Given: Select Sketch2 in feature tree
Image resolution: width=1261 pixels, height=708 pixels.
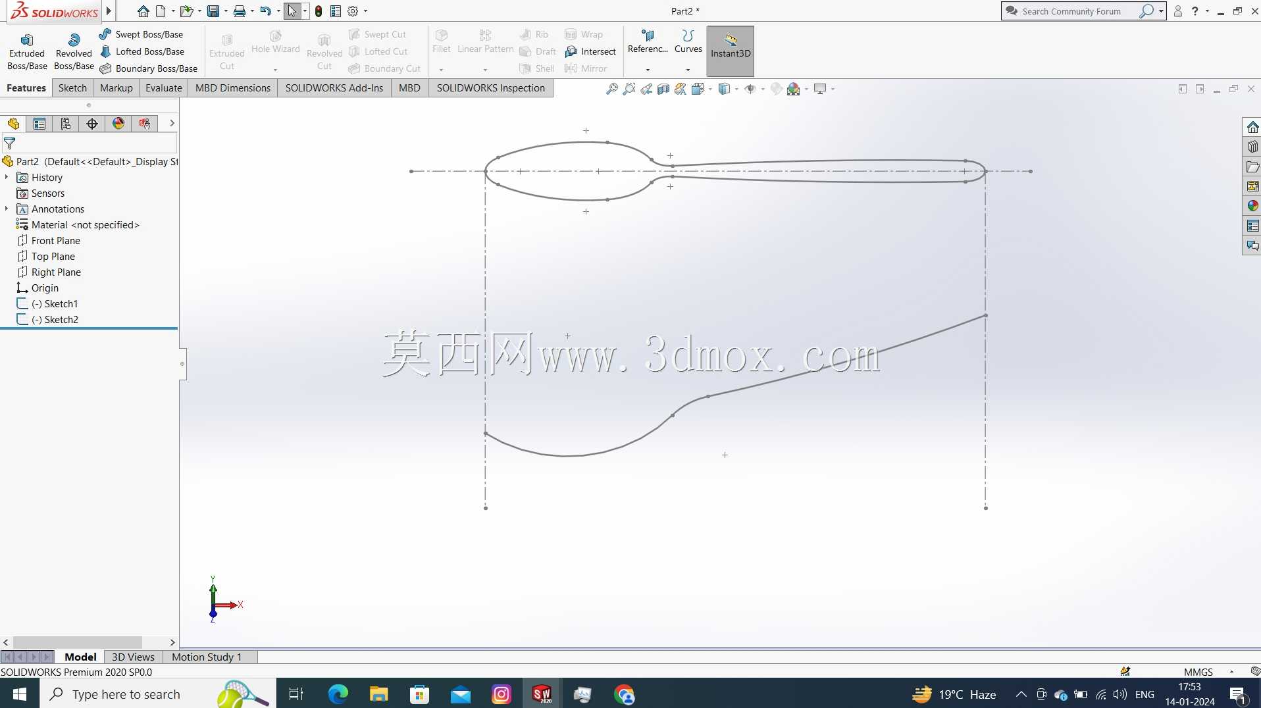Looking at the screenshot, I should point(47,320).
